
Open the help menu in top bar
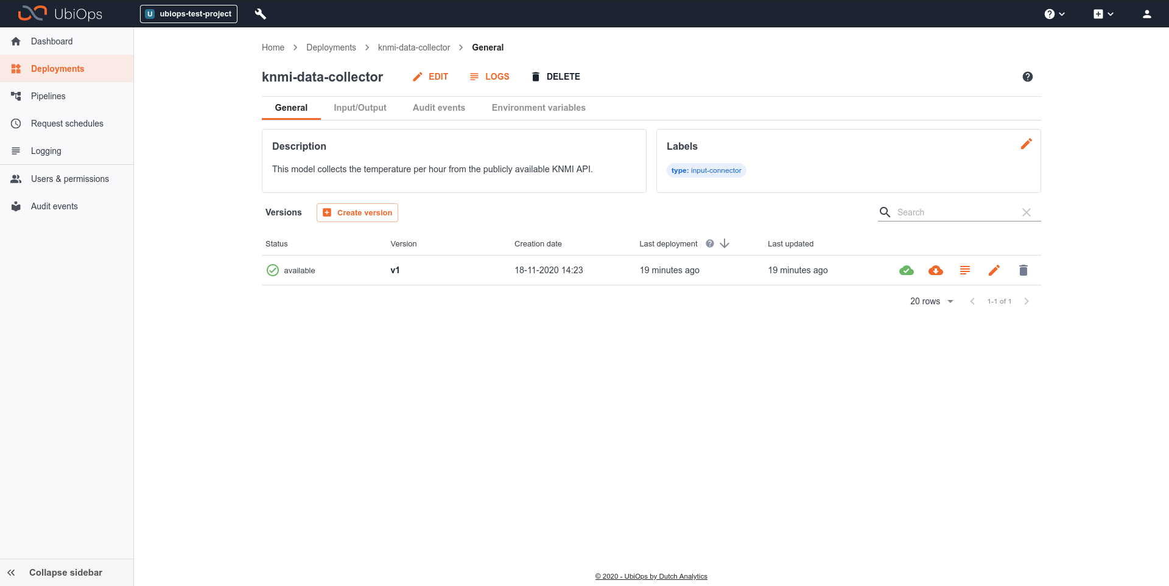point(1055,14)
